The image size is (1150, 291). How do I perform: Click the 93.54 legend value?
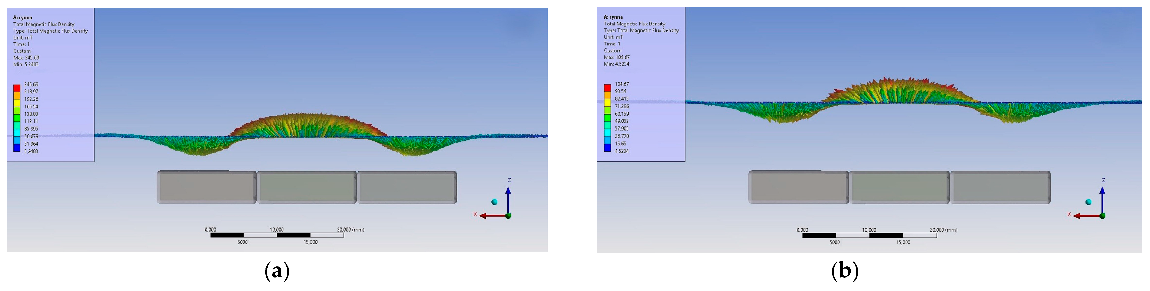(x=621, y=91)
